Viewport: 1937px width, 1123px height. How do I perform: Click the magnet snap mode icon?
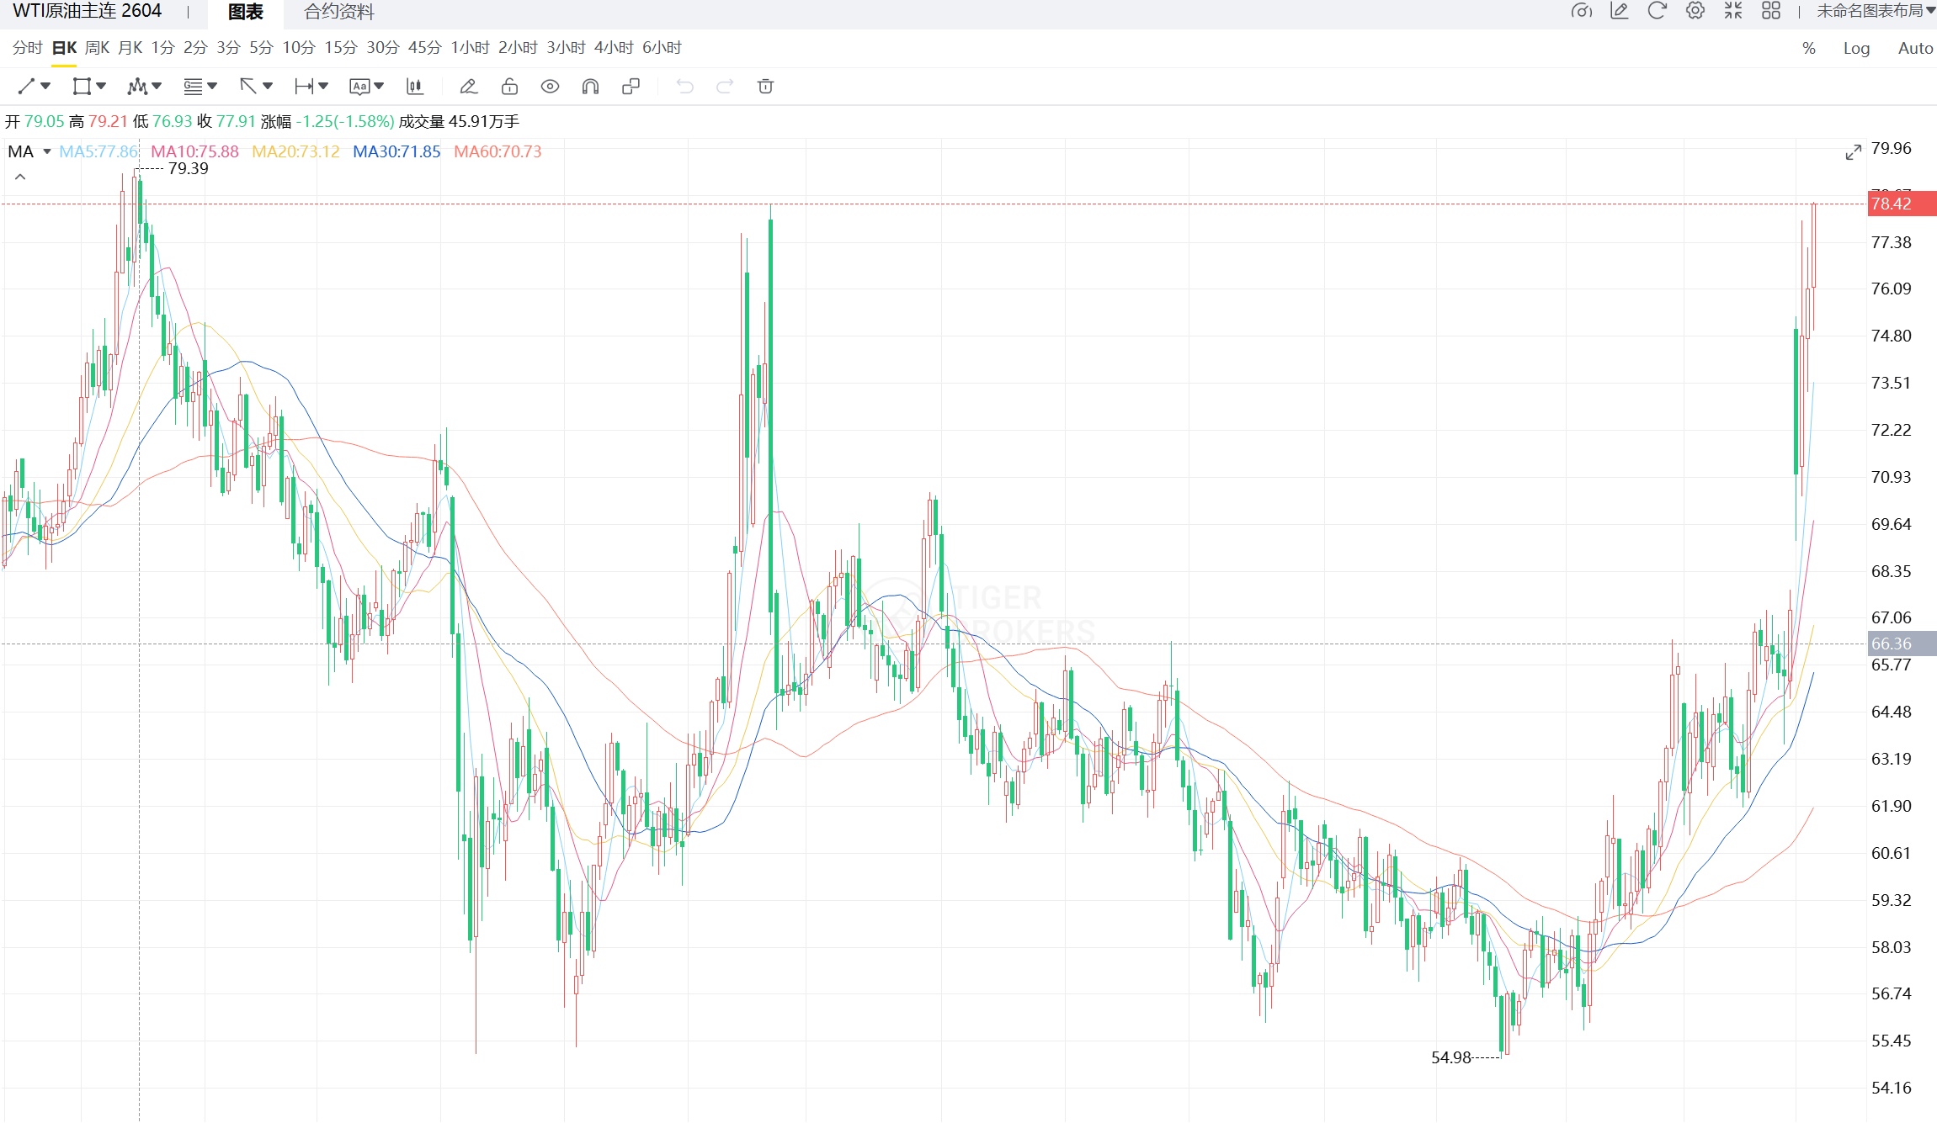click(x=590, y=86)
